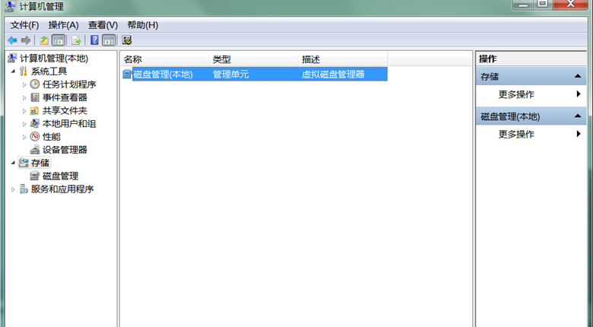Click the blue Help toolbar icon
The height and width of the screenshot is (327, 593).
[94, 40]
